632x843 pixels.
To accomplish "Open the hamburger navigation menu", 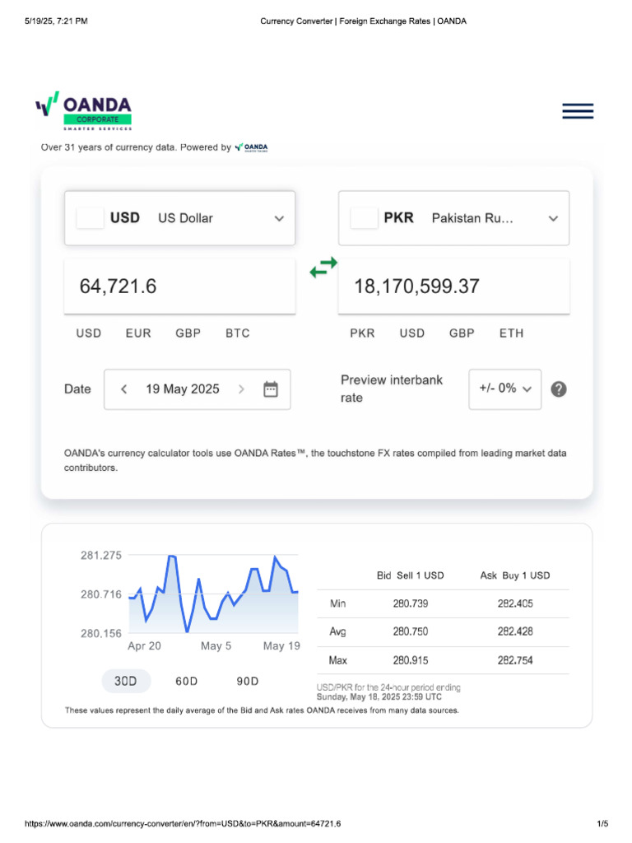I will point(578,111).
